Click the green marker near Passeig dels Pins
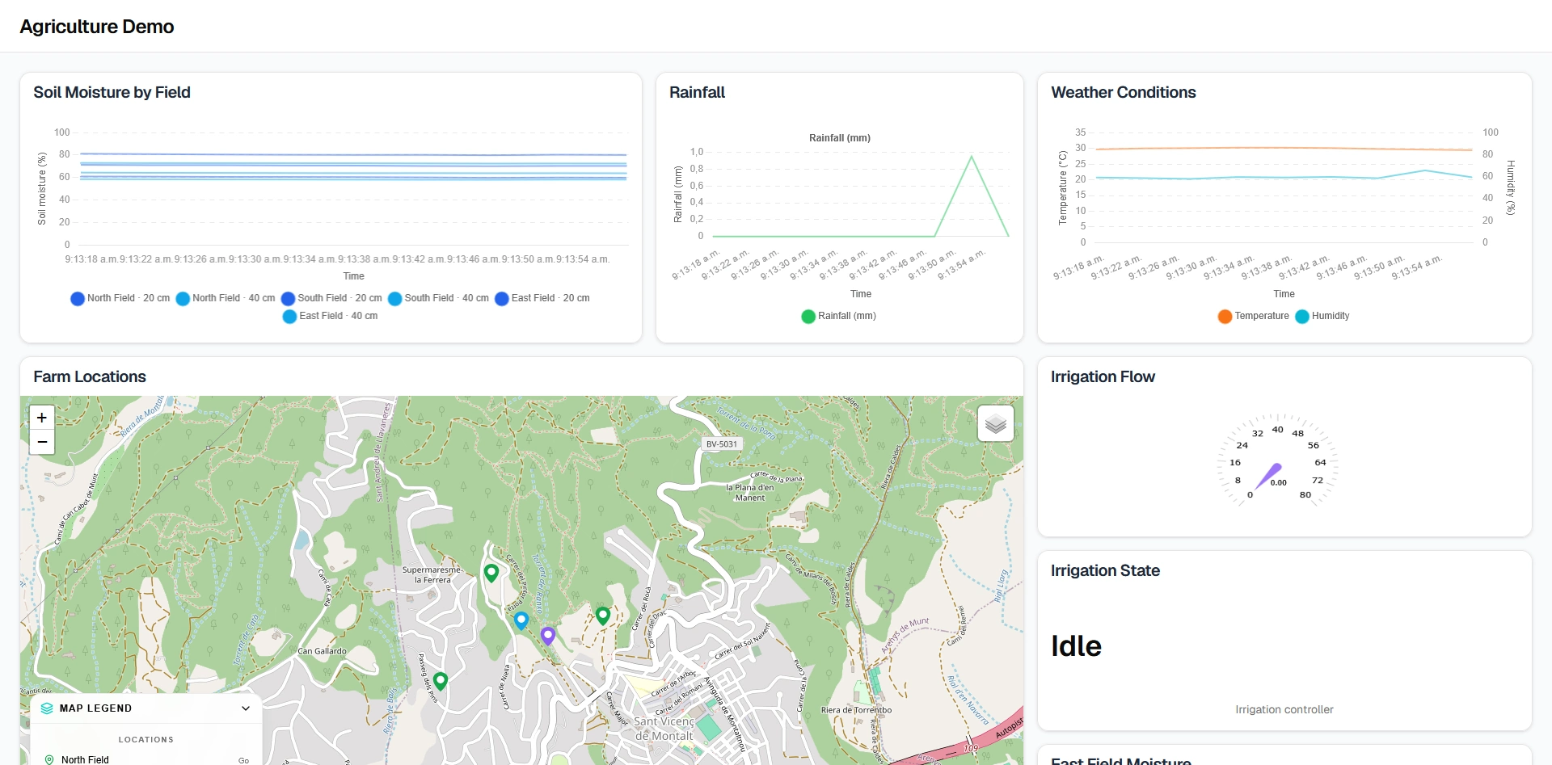Image resolution: width=1552 pixels, height=765 pixels. point(441,681)
